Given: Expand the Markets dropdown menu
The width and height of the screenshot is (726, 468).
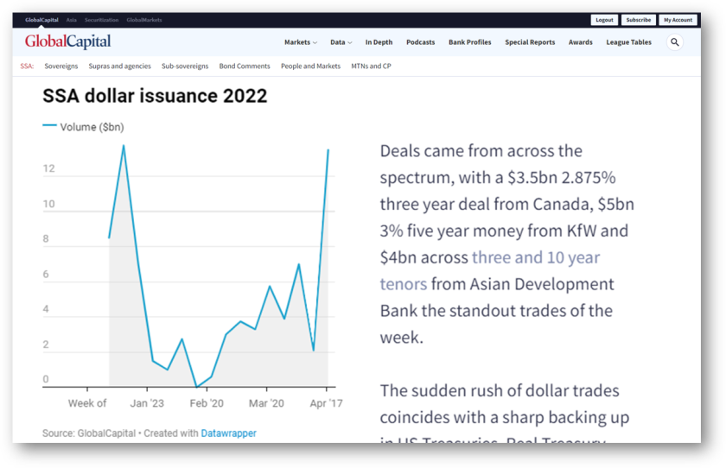Looking at the screenshot, I should pyautogui.click(x=301, y=42).
